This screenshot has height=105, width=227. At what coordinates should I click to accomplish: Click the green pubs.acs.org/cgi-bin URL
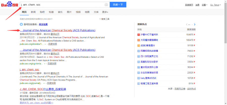tap(31, 63)
